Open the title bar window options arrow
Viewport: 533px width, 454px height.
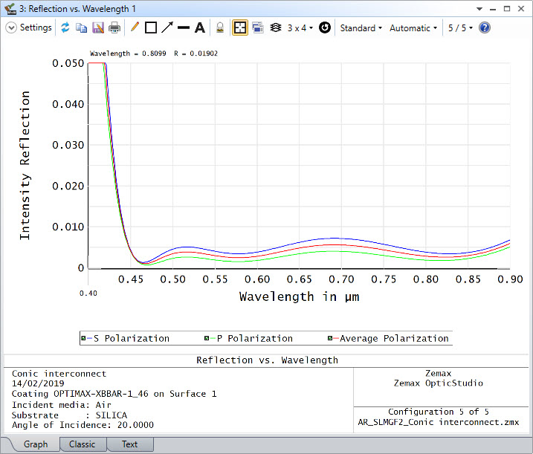479,9
